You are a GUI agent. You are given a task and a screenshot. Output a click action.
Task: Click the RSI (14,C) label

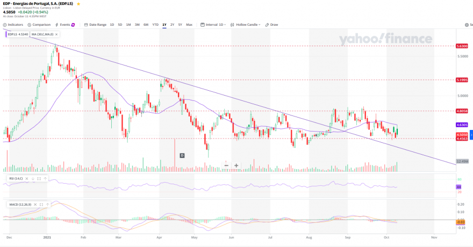point(16,179)
